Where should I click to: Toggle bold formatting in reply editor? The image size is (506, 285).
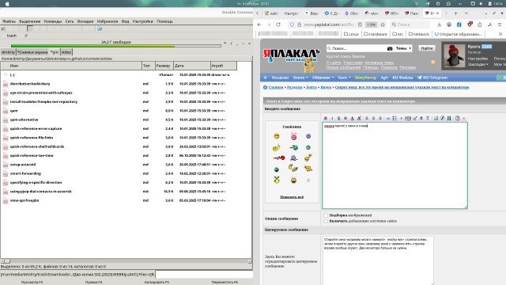325,118
